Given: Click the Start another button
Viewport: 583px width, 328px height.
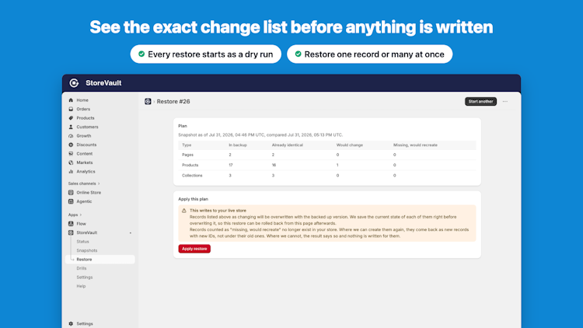Looking at the screenshot, I should tap(480, 102).
